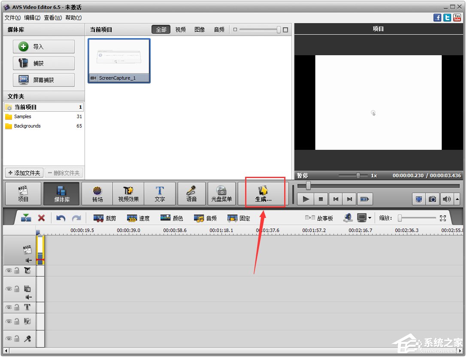
Task: Click the audio mixer speaker icon
Action: click(348, 218)
